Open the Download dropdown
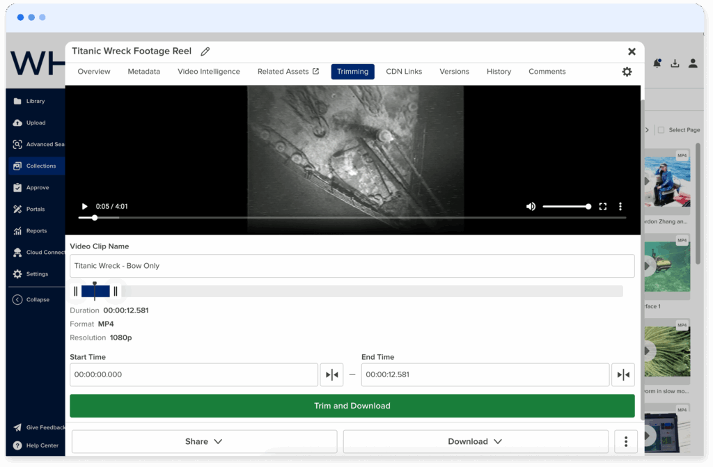713x467 pixels. coord(475,441)
